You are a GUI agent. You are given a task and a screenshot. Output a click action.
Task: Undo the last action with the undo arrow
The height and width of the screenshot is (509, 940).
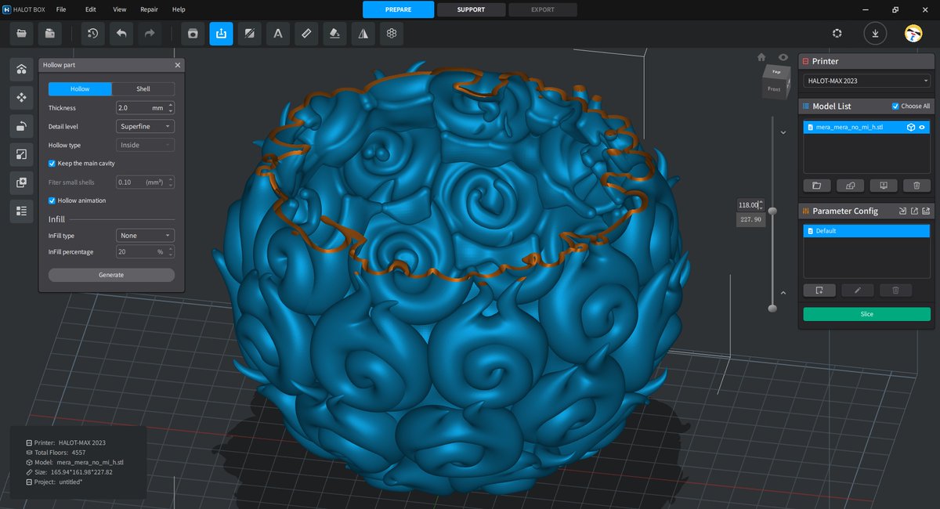(x=121, y=34)
